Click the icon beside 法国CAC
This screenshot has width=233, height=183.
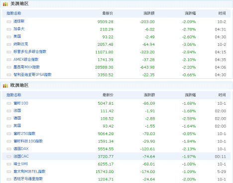click(9, 157)
